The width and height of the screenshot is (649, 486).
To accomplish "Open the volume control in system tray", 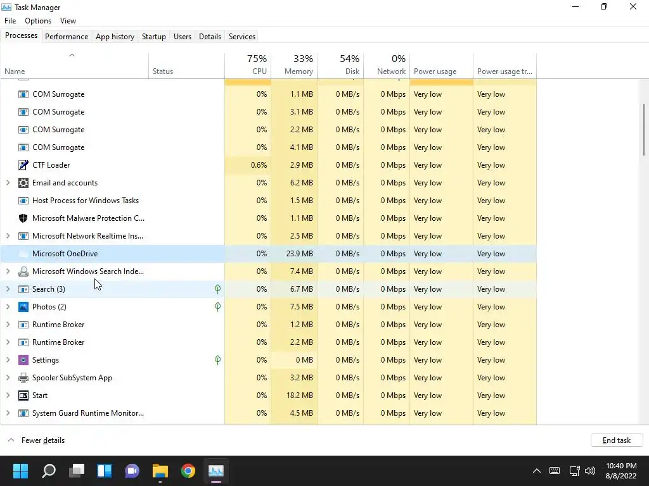I will tap(590, 471).
